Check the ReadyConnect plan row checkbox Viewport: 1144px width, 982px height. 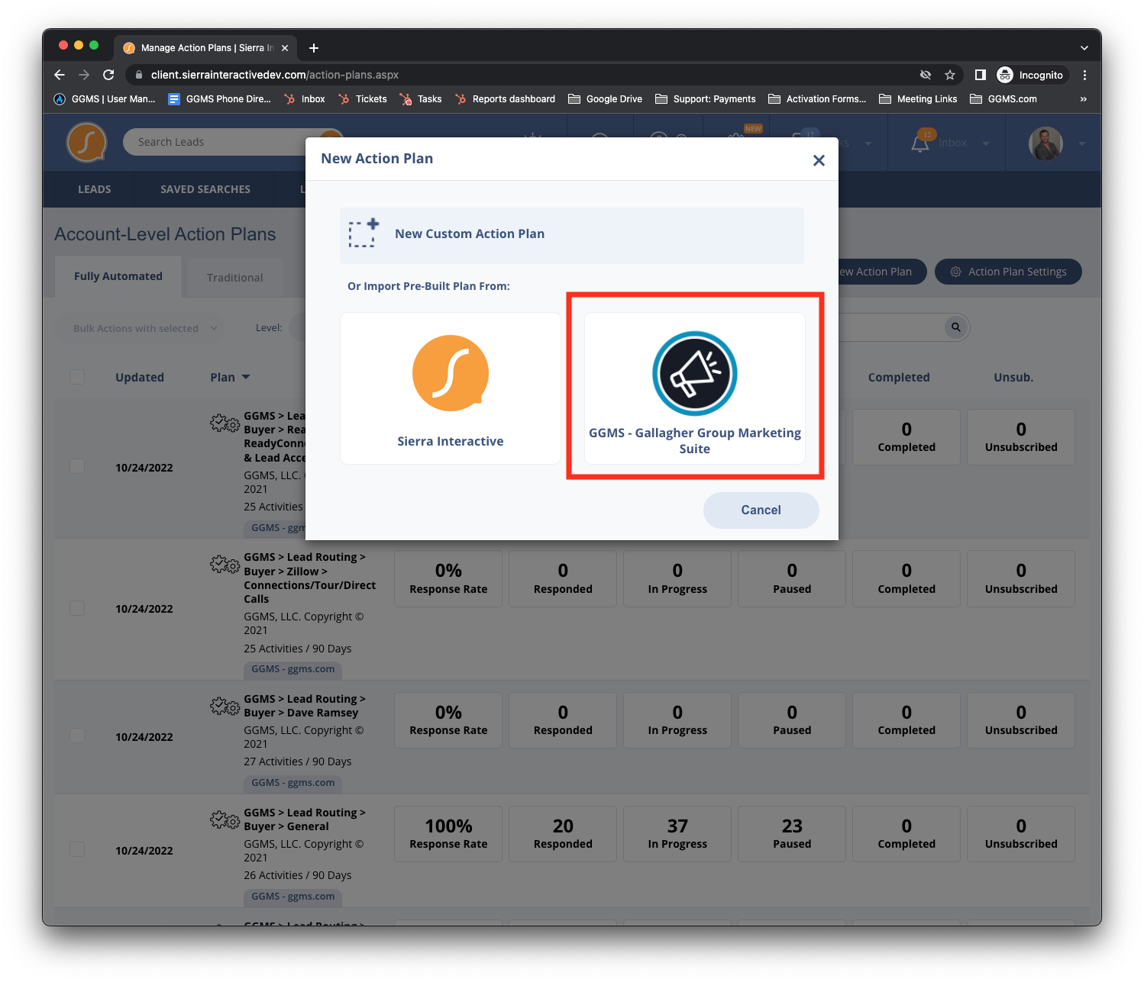77,466
